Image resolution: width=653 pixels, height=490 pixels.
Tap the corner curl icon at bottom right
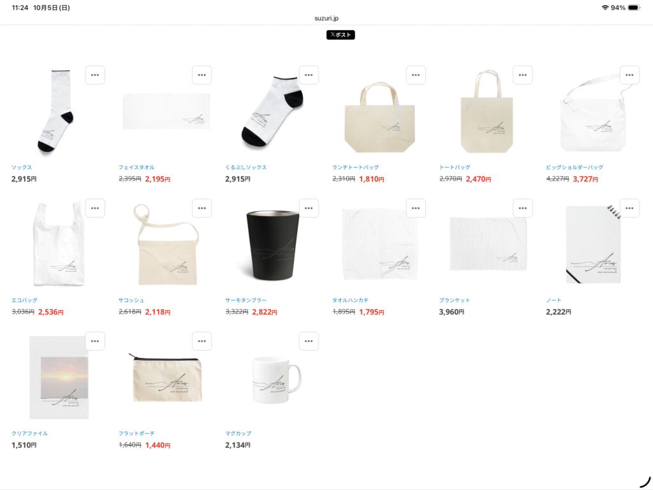point(645,482)
